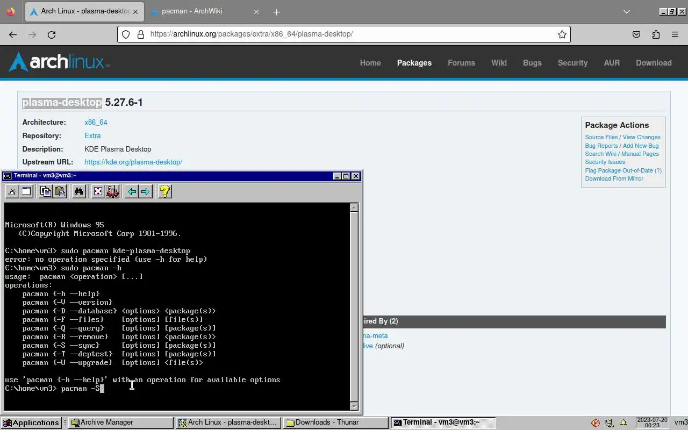Click the tracking protection shield icon
688x430 pixels.
pyautogui.click(x=126, y=34)
